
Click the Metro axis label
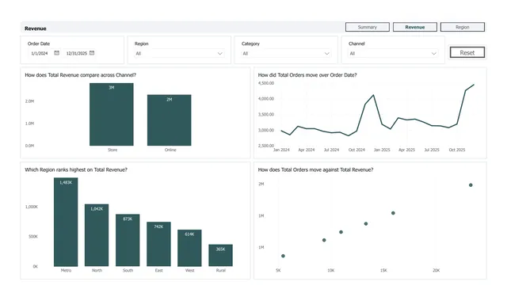pyautogui.click(x=66, y=270)
